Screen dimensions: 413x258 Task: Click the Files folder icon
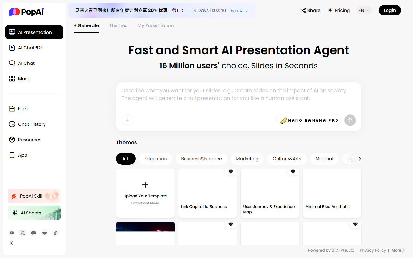(12, 109)
